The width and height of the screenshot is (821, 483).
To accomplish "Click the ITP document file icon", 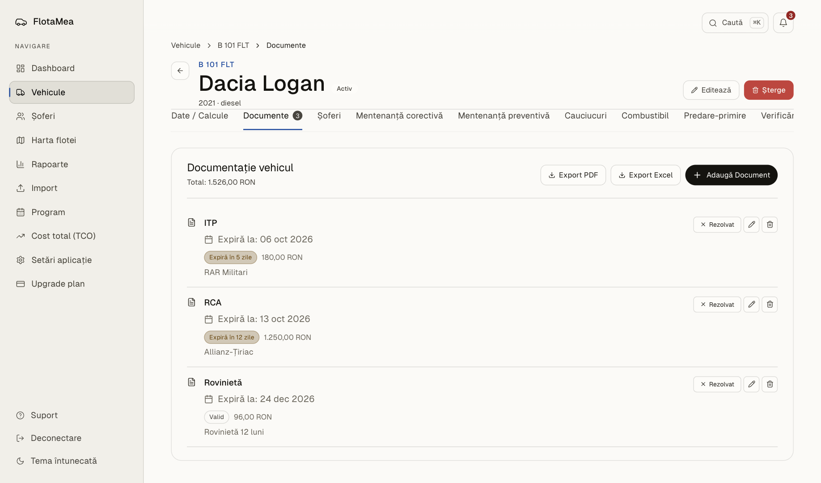I will tap(191, 222).
